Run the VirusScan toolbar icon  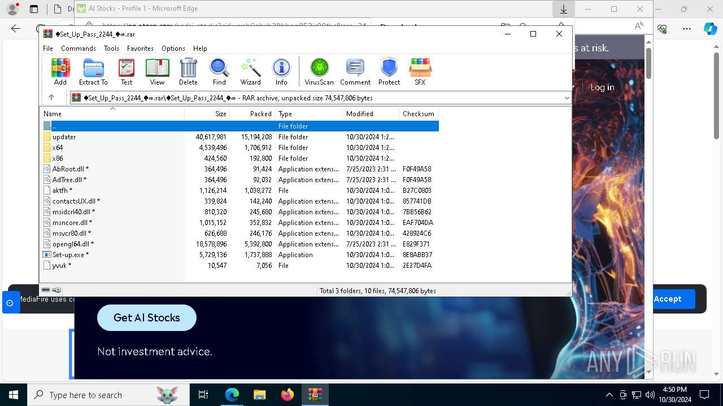tap(319, 72)
